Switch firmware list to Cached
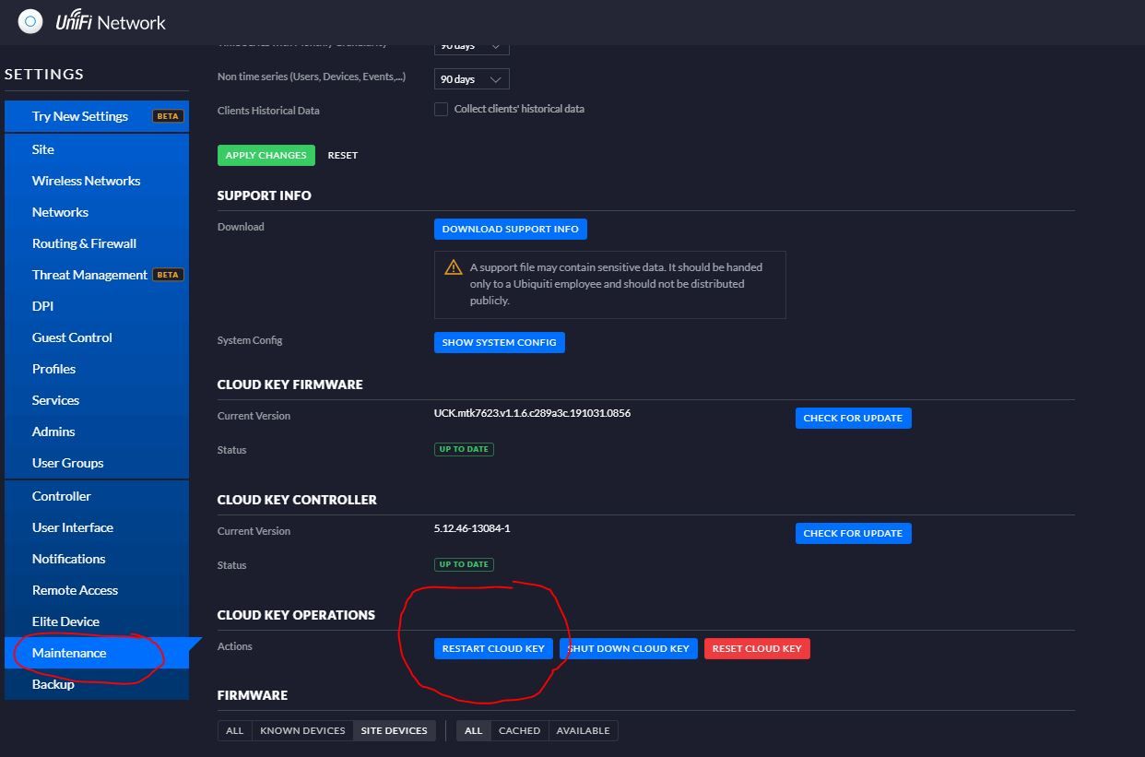Screen dimensions: 1145x757 point(519,730)
